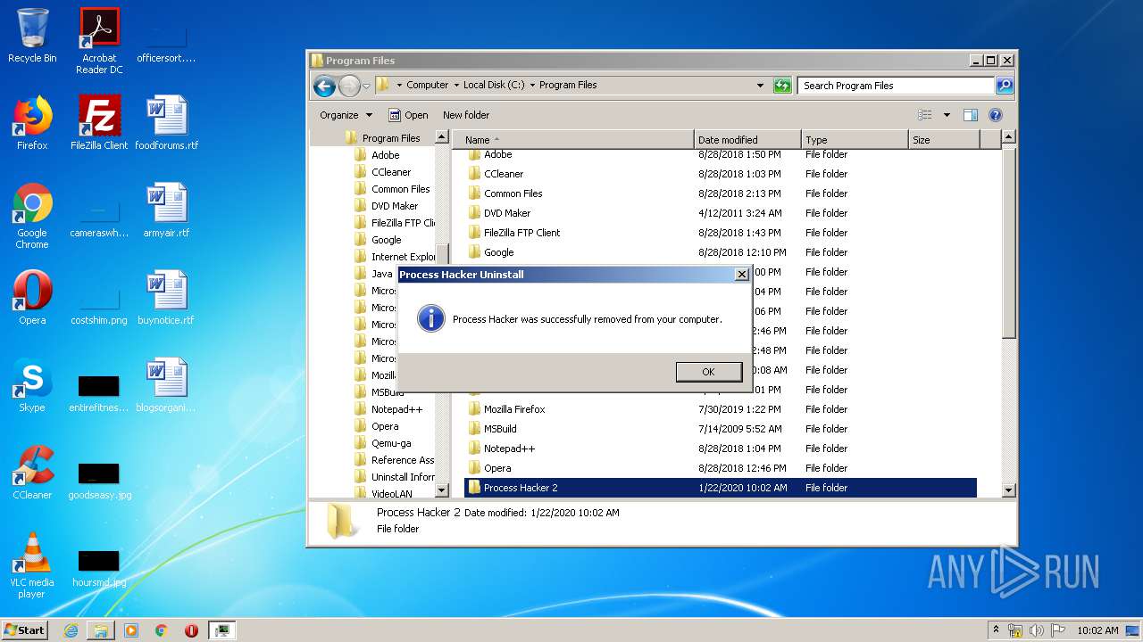The image size is (1143, 642).
Task: Sort by Size column header
Action: [x=944, y=140]
